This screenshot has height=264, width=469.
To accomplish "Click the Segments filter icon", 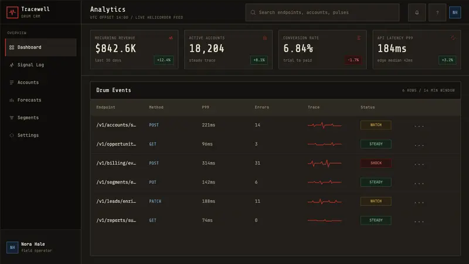I will pyautogui.click(x=12, y=118).
